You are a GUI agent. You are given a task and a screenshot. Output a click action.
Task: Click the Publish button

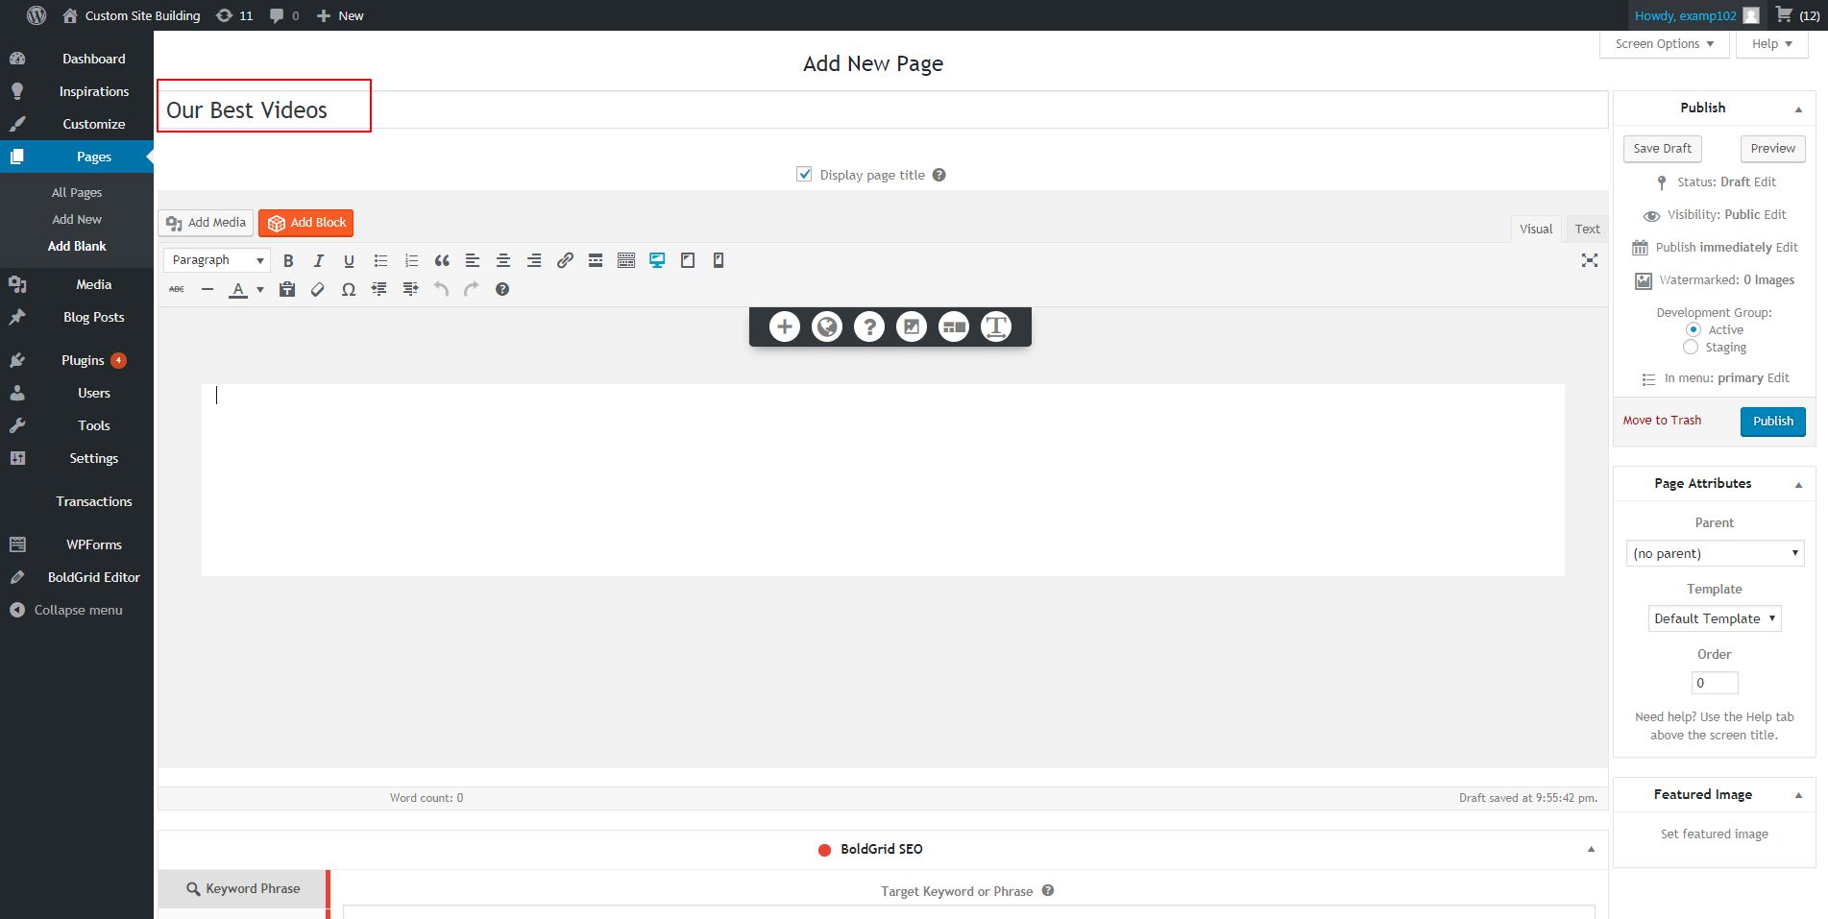(x=1772, y=422)
